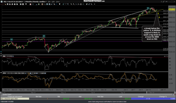This screenshot has height=103, width=176.
Task: Click the round orange globe toolbar icon
Action: click(42, 4)
